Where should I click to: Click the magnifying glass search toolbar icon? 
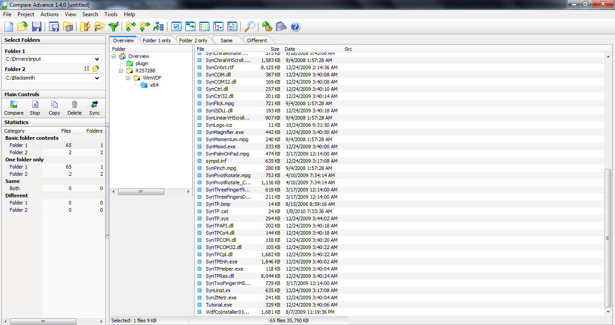249,27
